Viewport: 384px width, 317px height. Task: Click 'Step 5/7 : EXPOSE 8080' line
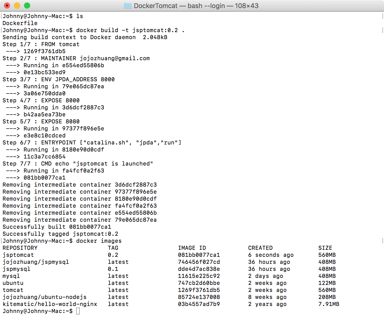(41, 121)
